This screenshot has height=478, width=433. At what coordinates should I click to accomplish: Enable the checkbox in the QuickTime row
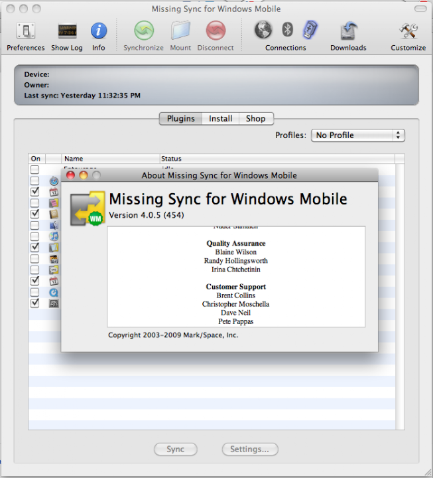coord(34,293)
